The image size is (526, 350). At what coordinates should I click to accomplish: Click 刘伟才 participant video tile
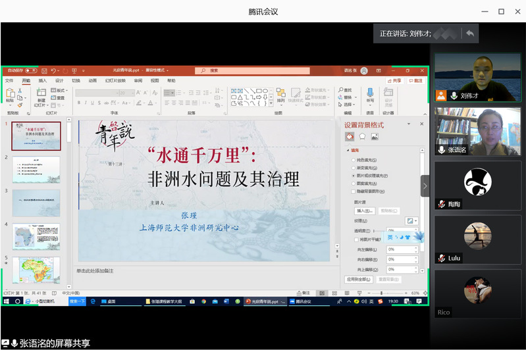click(x=478, y=77)
